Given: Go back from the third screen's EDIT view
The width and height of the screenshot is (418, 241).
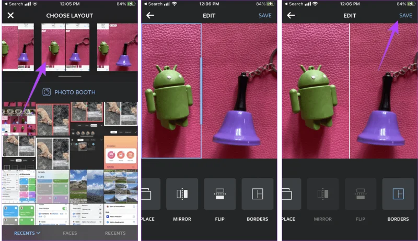Looking at the screenshot, I should [291, 16].
